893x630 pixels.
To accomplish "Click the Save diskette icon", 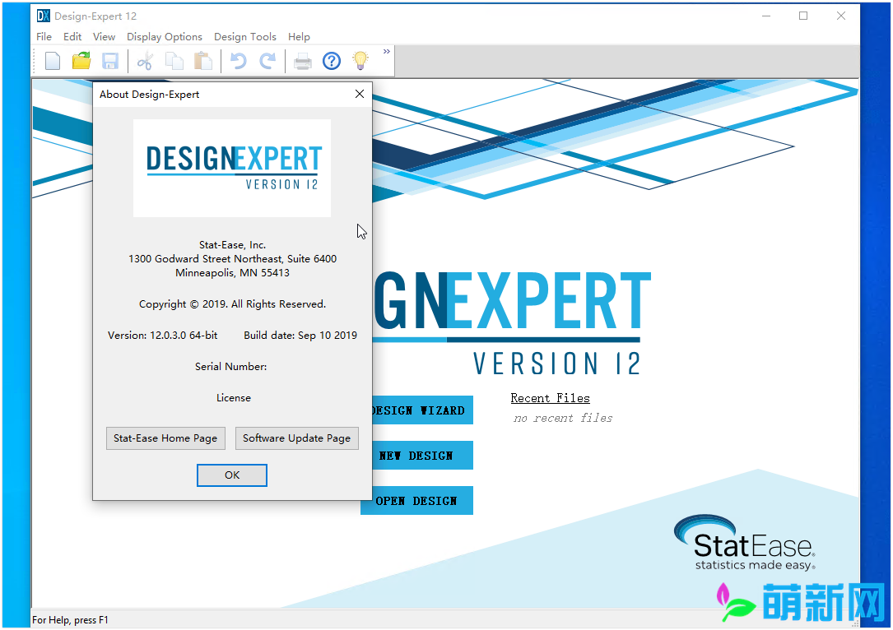I will click(109, 60).
